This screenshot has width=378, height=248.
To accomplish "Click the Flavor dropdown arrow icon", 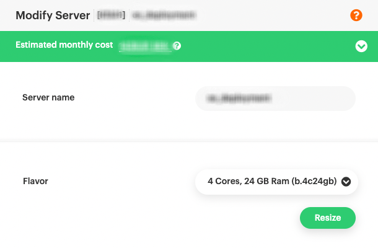I will tap(346, 182).
